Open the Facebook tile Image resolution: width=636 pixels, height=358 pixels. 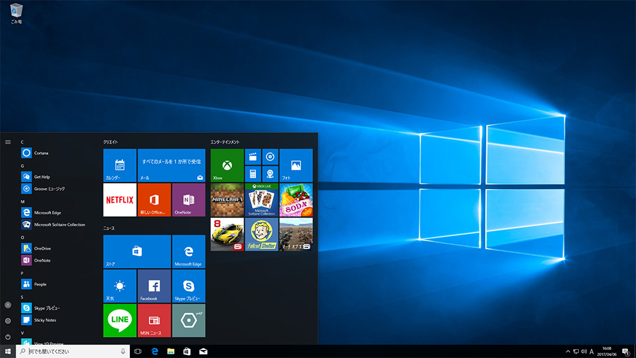(153, 286)
